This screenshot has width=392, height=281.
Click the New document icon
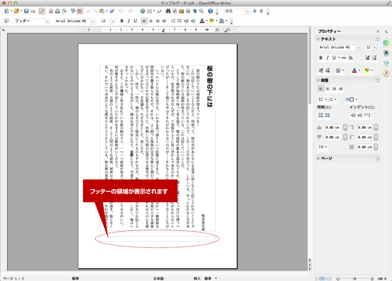pyautogui.click(x=7, y=11)
